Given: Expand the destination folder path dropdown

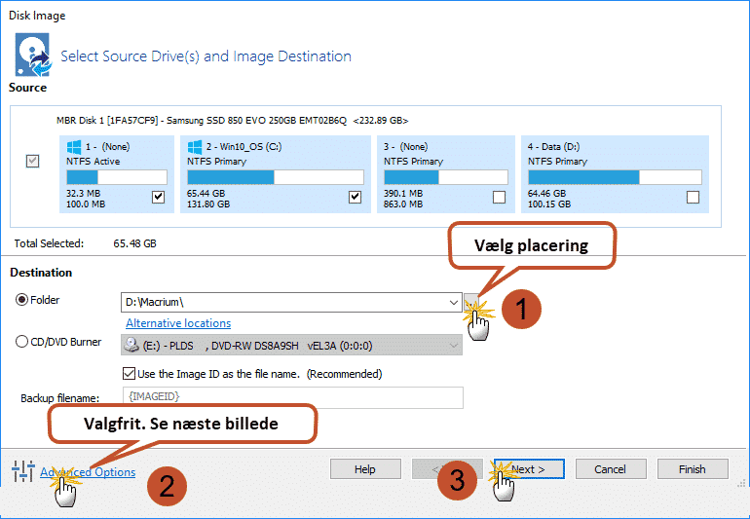Looking at the screenshot, I should 454,303.
